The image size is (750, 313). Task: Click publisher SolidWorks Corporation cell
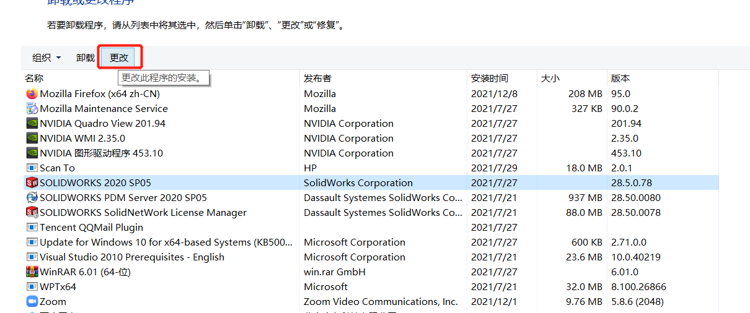click(x=358, y=183)
